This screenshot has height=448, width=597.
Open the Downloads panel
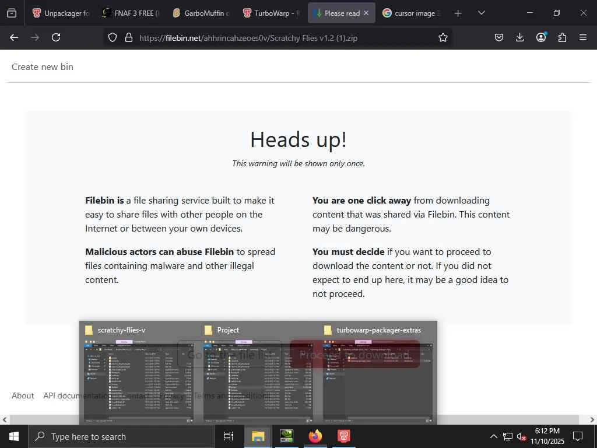tap(519, 37)
